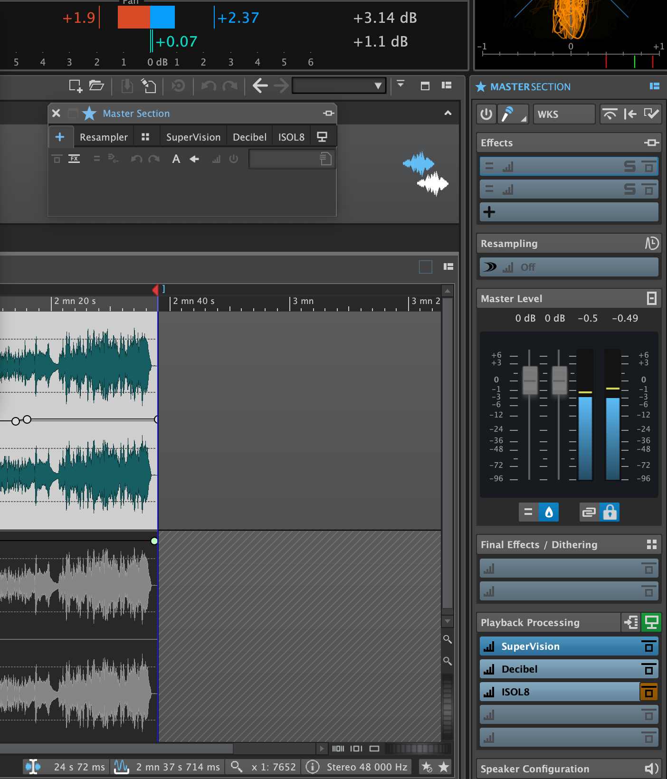Click the undo arrow in main toolbar

(x=209, y=86)
